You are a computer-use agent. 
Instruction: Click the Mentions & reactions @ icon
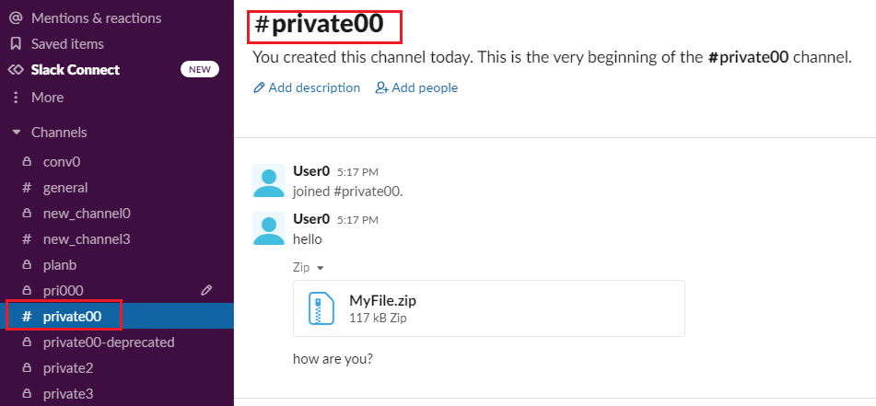coord(17,17)
